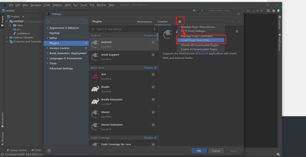Expand the Tools settings section
Viewport: 306px width, 157px height.
[47, 63]
